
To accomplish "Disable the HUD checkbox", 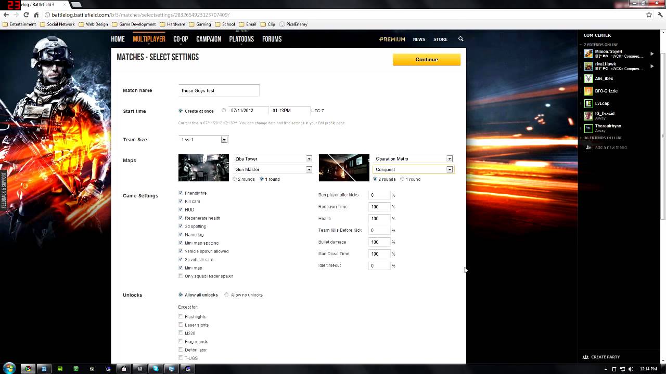I will pyautogui.click(x=181, y=209).
